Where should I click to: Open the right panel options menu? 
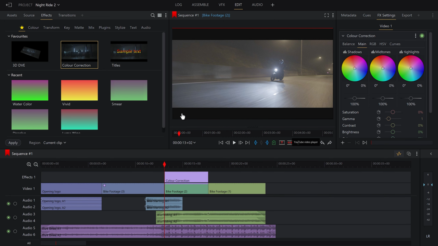(433, 15)
